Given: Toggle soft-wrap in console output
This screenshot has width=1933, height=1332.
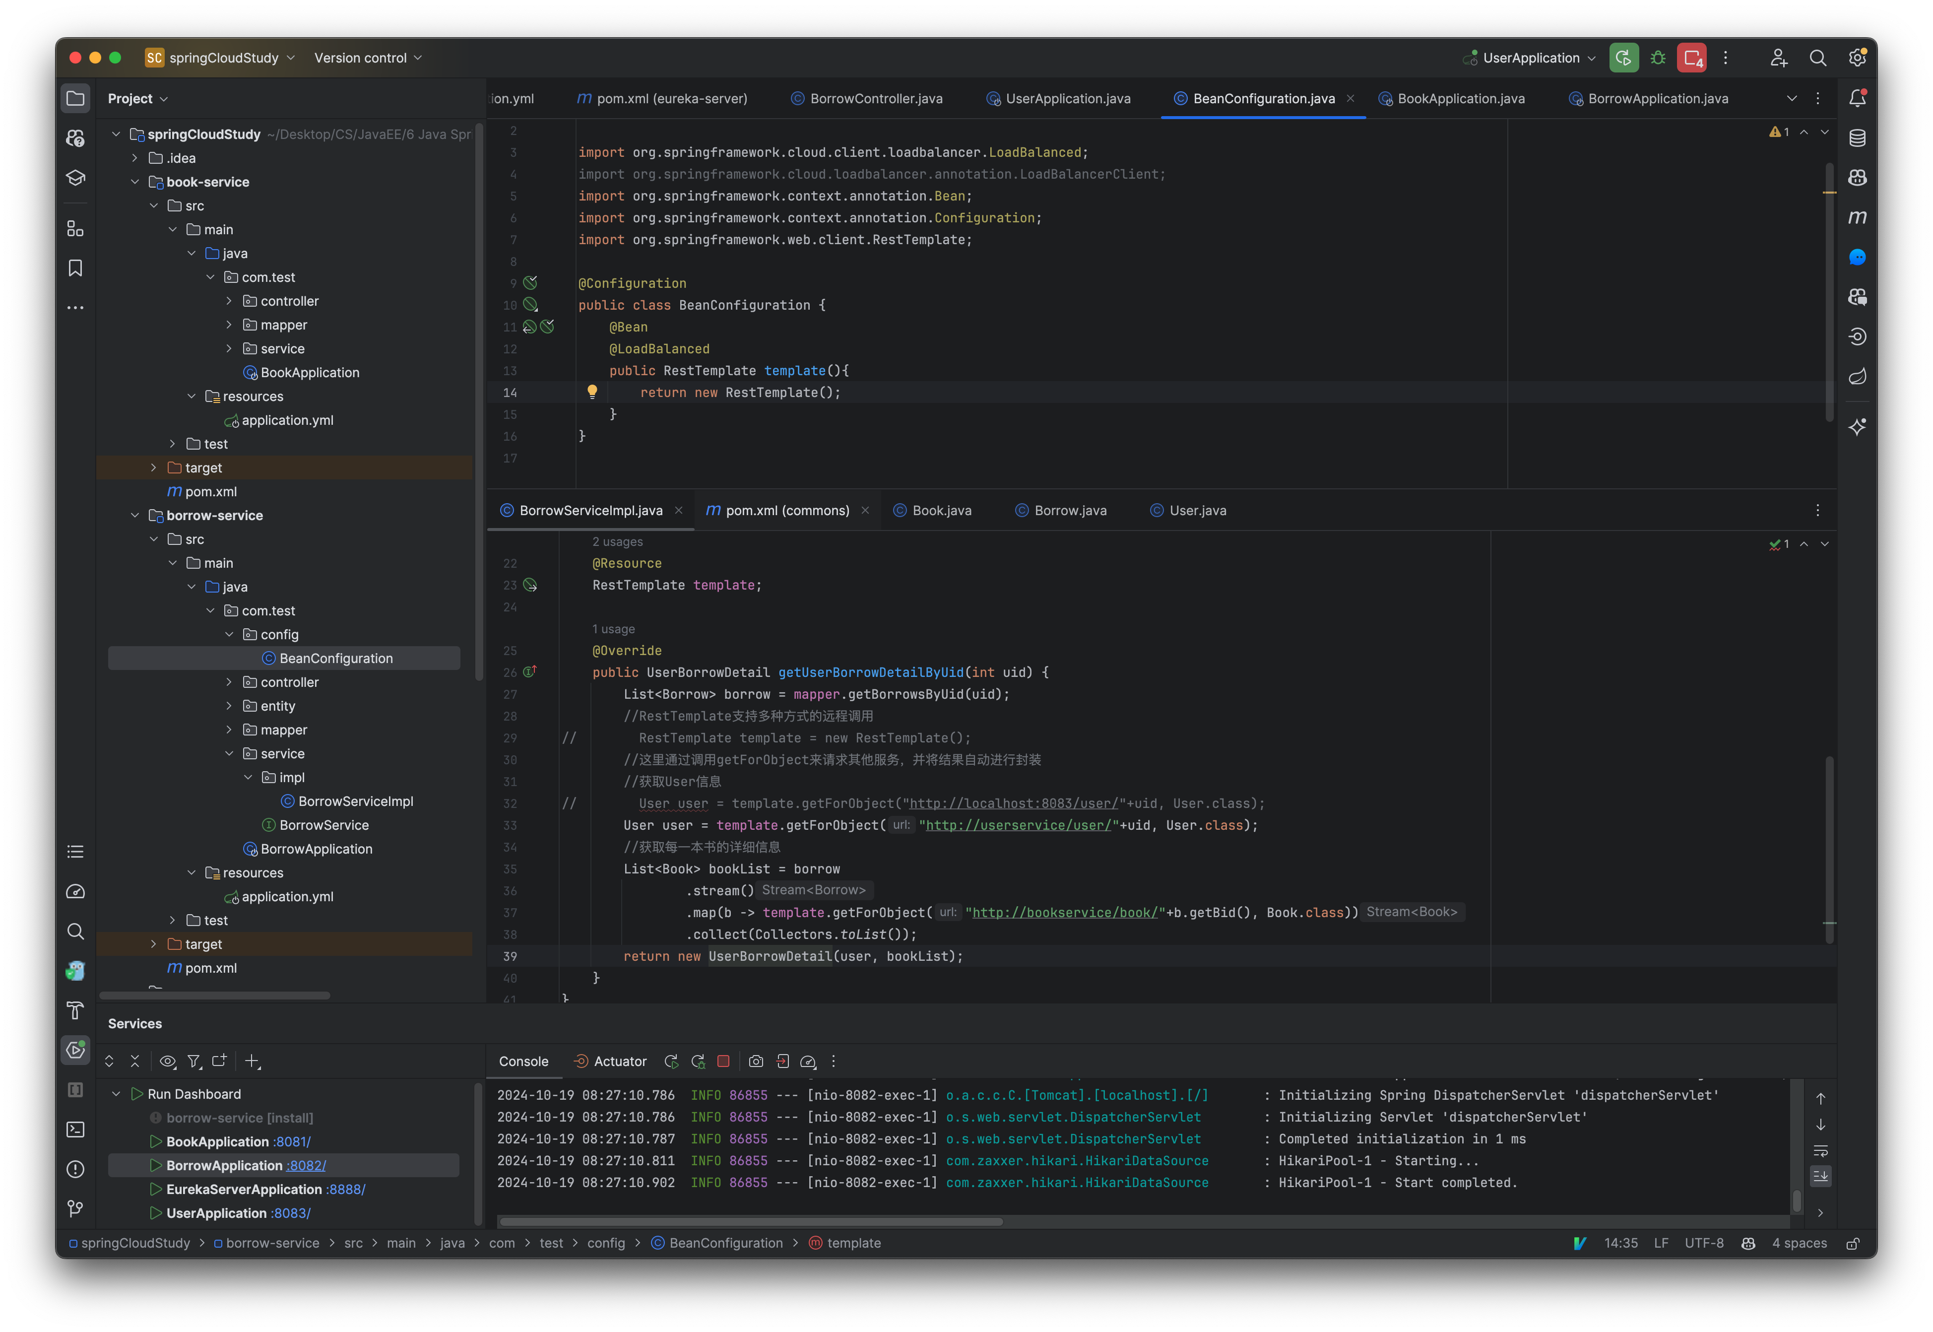Looking at the screenshot, I should click(x=1820, y=1151).
